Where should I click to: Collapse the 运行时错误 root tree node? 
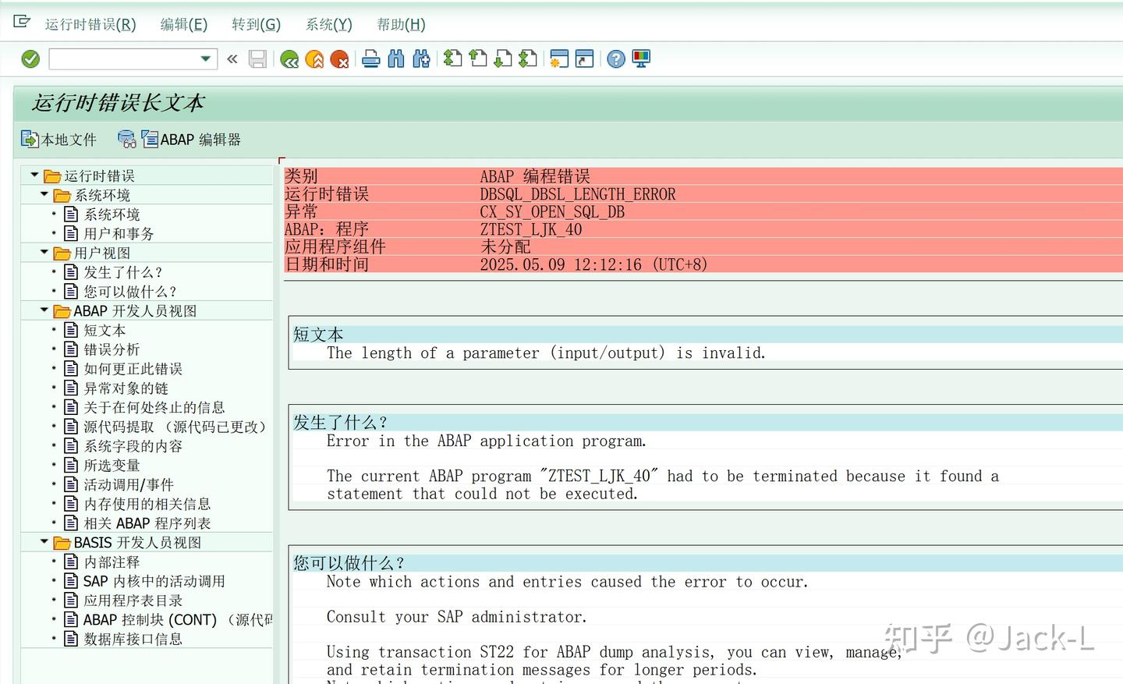point(34,175)
